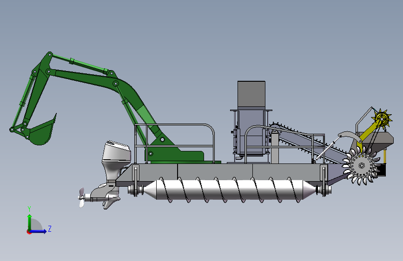The width and height of the screenshot is (403, 261).
Task: Select the spiral screw pontoon drum
Action: point(230,190)
